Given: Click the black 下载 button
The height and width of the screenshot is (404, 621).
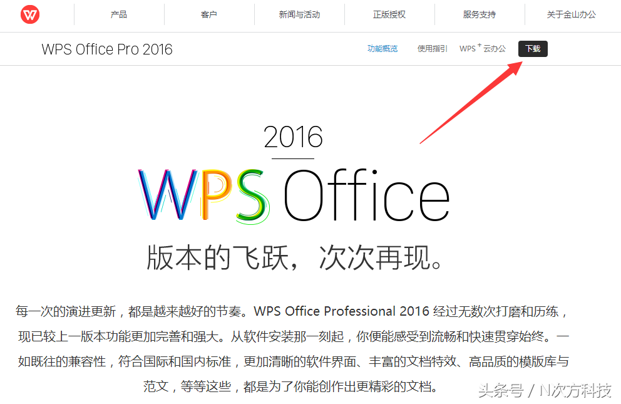Looking at the screenshot, I should point(533,49).
